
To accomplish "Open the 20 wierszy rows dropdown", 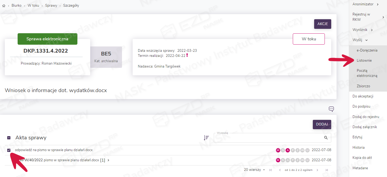I will pyautogui.click(x=254, y=170).
